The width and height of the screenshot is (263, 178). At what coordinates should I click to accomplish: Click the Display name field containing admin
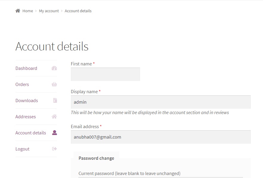161,102
